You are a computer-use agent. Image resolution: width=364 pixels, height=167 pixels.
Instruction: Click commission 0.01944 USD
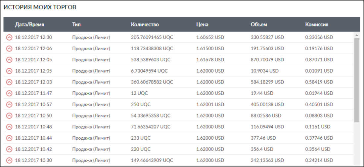coord(319,93)
